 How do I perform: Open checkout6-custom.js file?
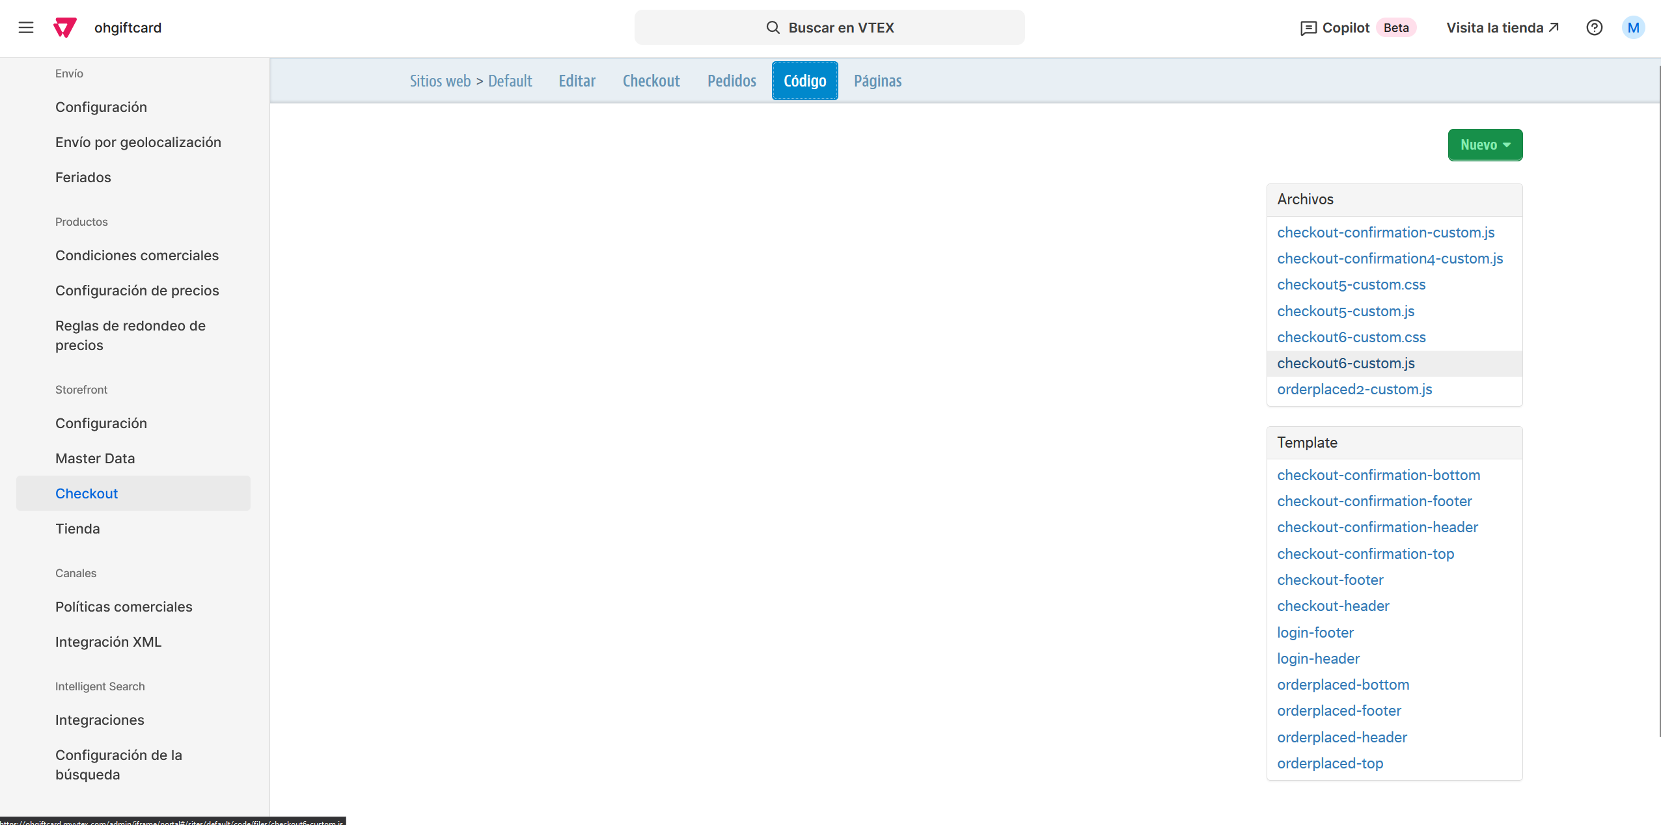(x=1345, y=363)
